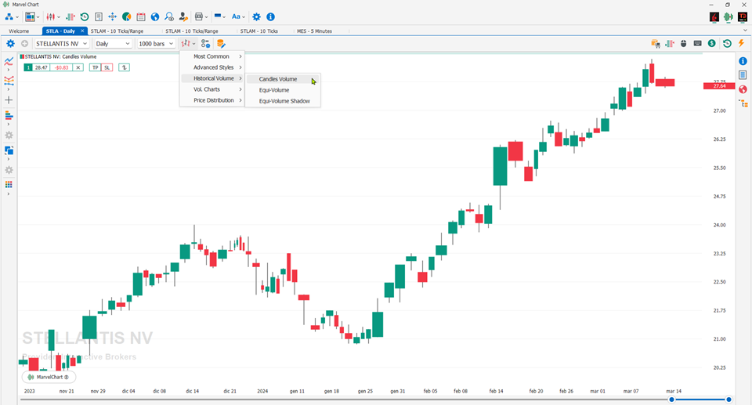The image size is (752, 405).
Task: Open Most Common submenu
Action: click(212, 56)
